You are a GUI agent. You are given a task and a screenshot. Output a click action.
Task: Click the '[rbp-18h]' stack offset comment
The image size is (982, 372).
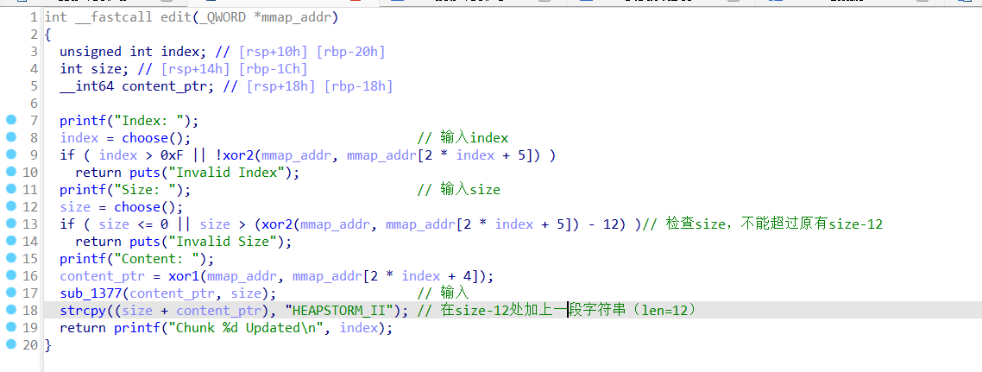pos(358,85)
